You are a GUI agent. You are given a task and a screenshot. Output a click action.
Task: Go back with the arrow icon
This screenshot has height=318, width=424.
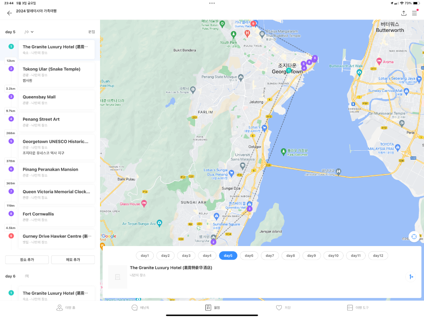tap(9, 13)
